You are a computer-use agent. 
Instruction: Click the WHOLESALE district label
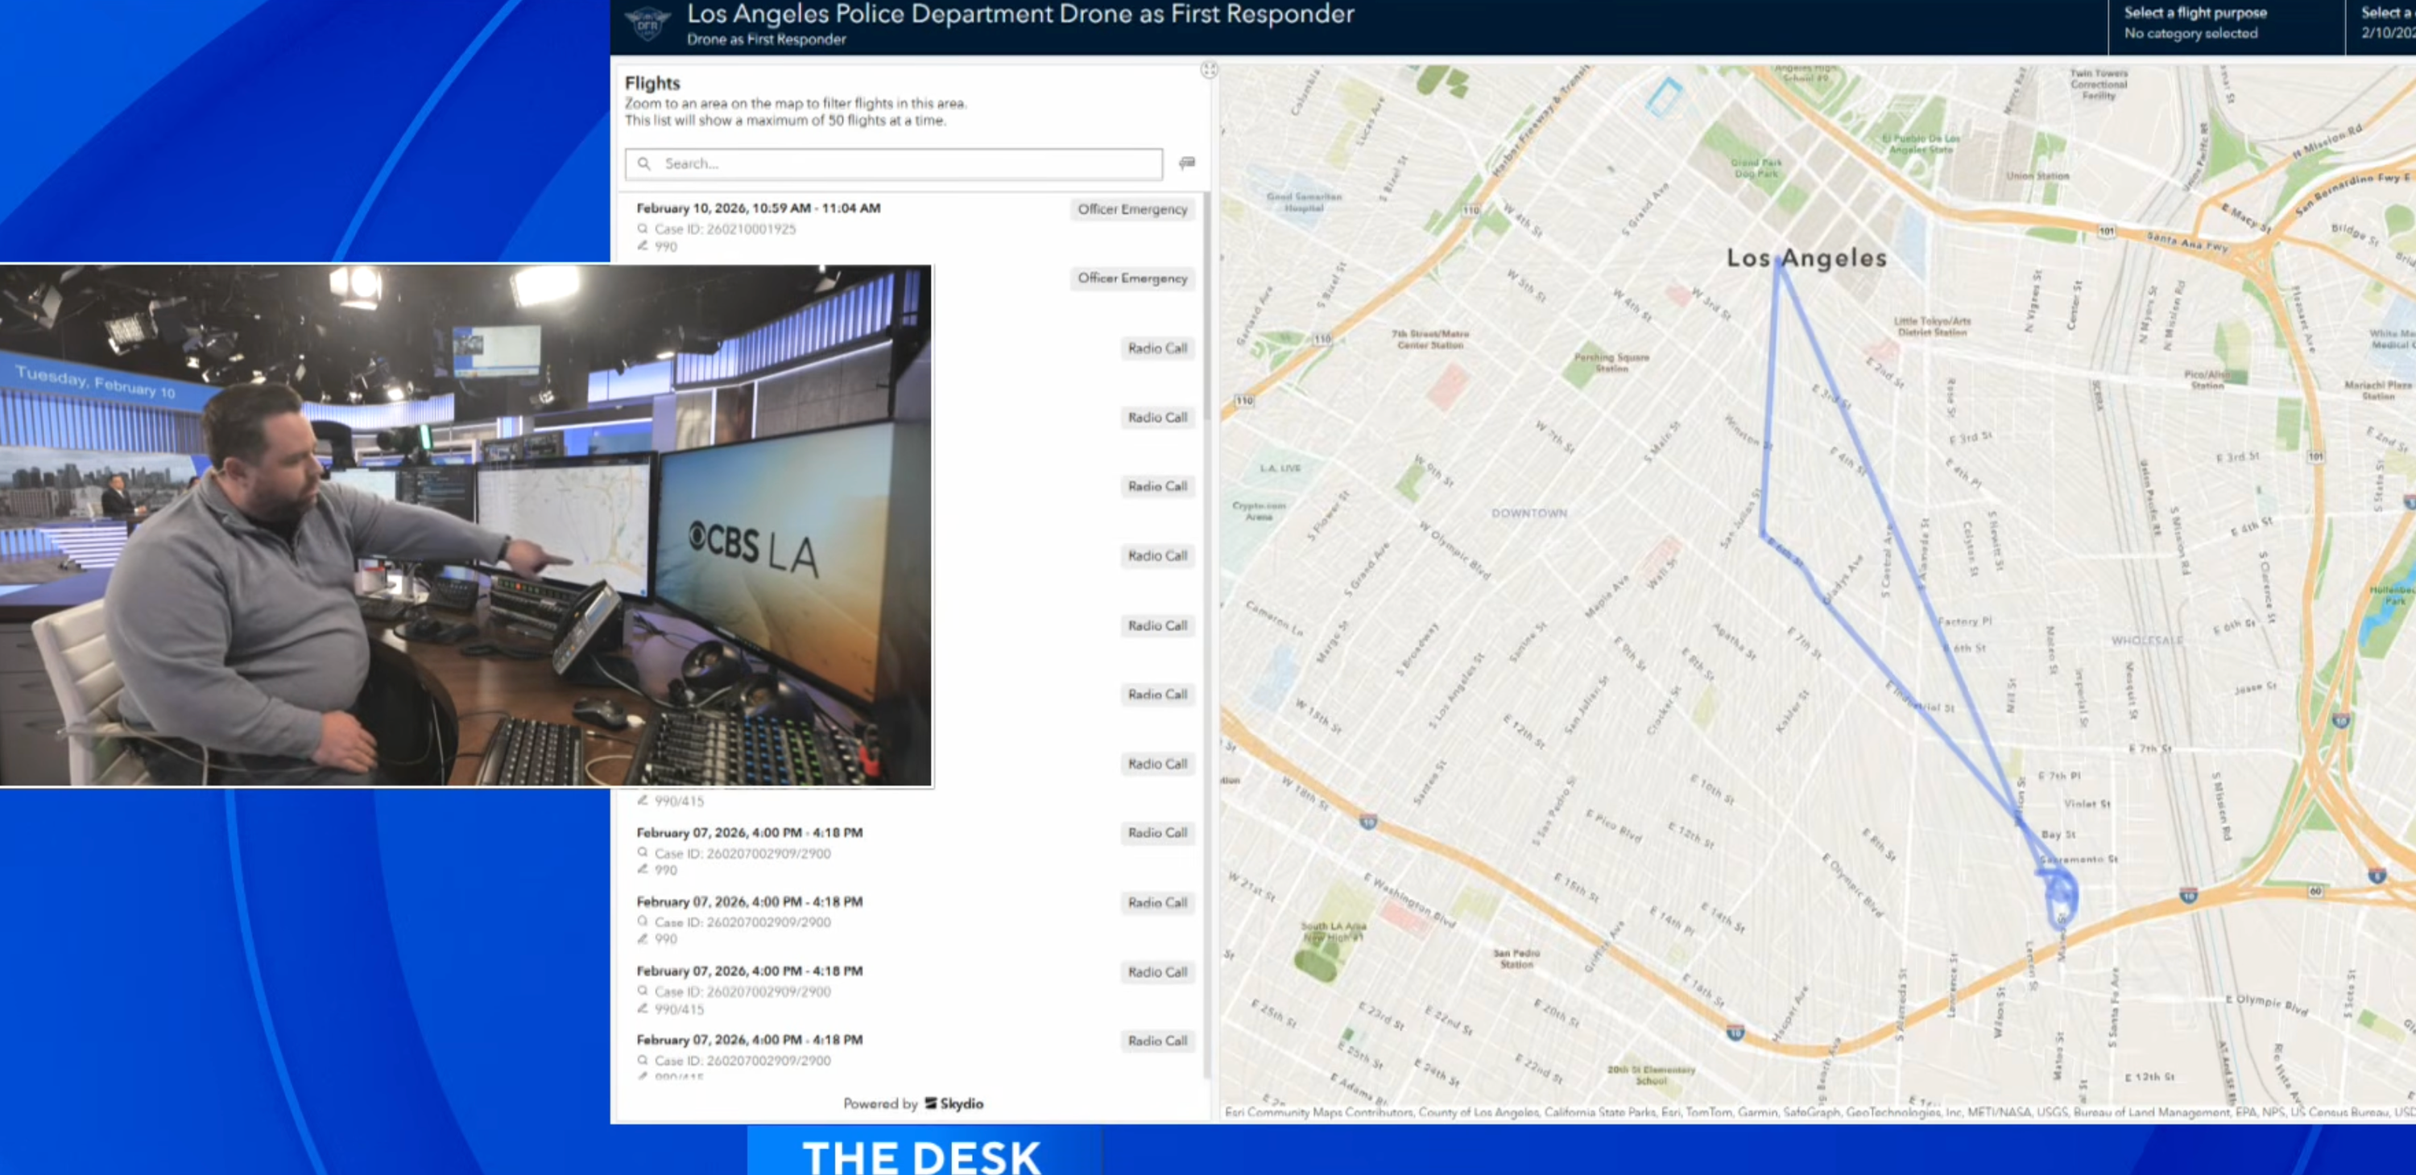tap(2147, 640)
